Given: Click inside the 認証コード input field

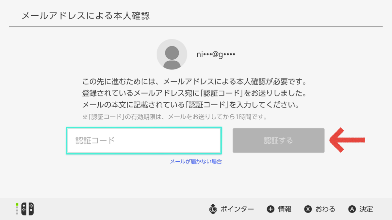Looking at the screenshot, I should [144, 140].
